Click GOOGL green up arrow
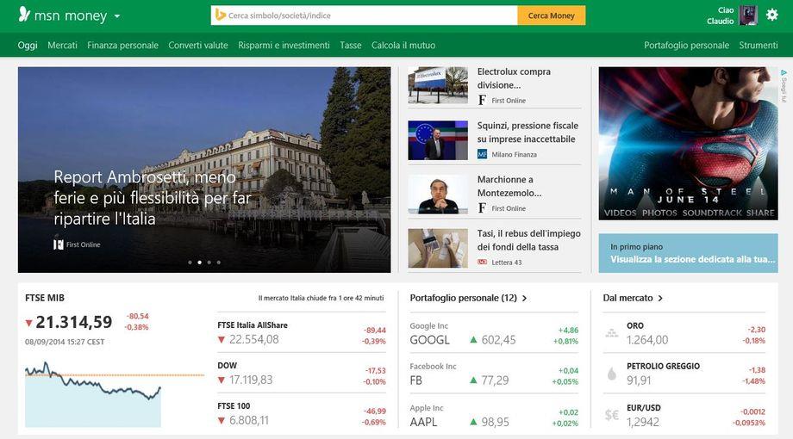The width and height of the screenshot is (793, 439). [473, 340]
